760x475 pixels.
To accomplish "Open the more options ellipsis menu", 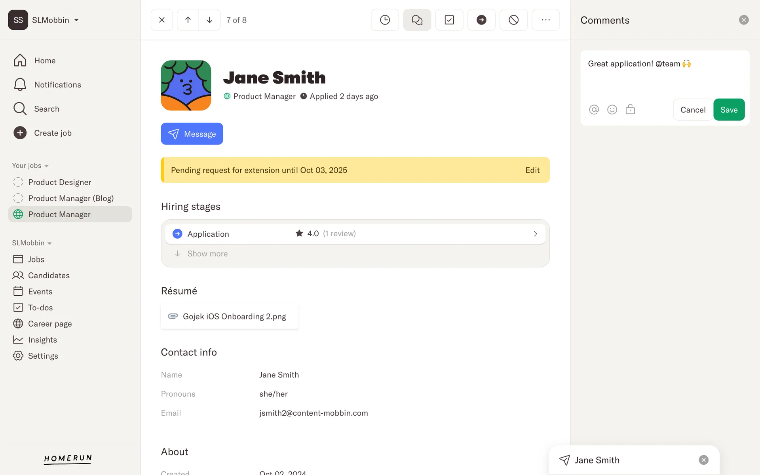I will (545, 20).
